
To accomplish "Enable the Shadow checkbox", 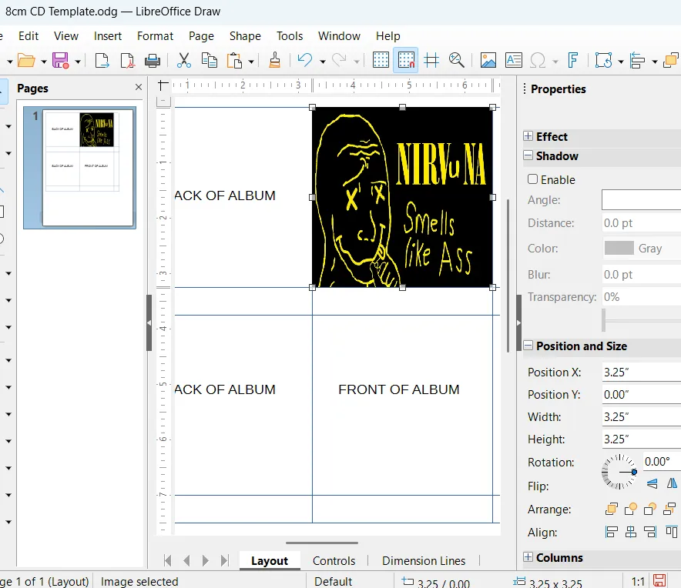I will pyautogui.click(x=533, y=179).
